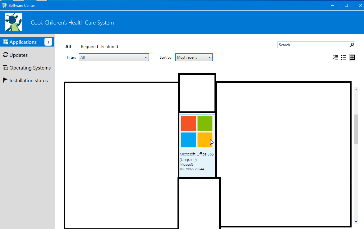Collapse the Filter dropdown arrow
Viewport: 364px width, 229px height.
145,57
